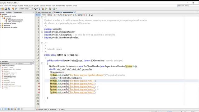199x112 pixels.
Task: Click the red stop macro recording icon
Action: 84,15
